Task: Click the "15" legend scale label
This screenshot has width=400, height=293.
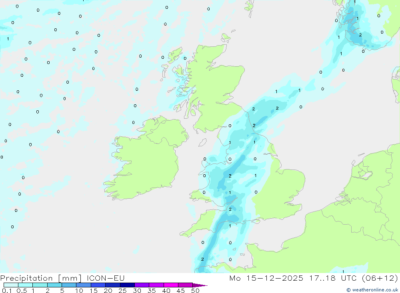Action: click(94, 291)
